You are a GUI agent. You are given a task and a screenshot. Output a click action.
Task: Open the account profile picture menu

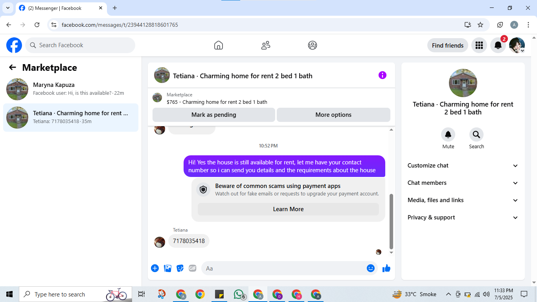coord(517,45)
